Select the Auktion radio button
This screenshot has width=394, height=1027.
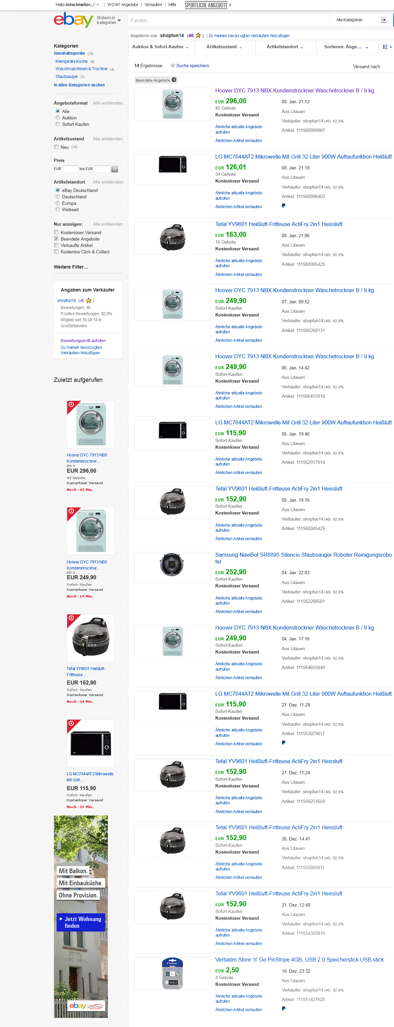[x=58, y=118]
